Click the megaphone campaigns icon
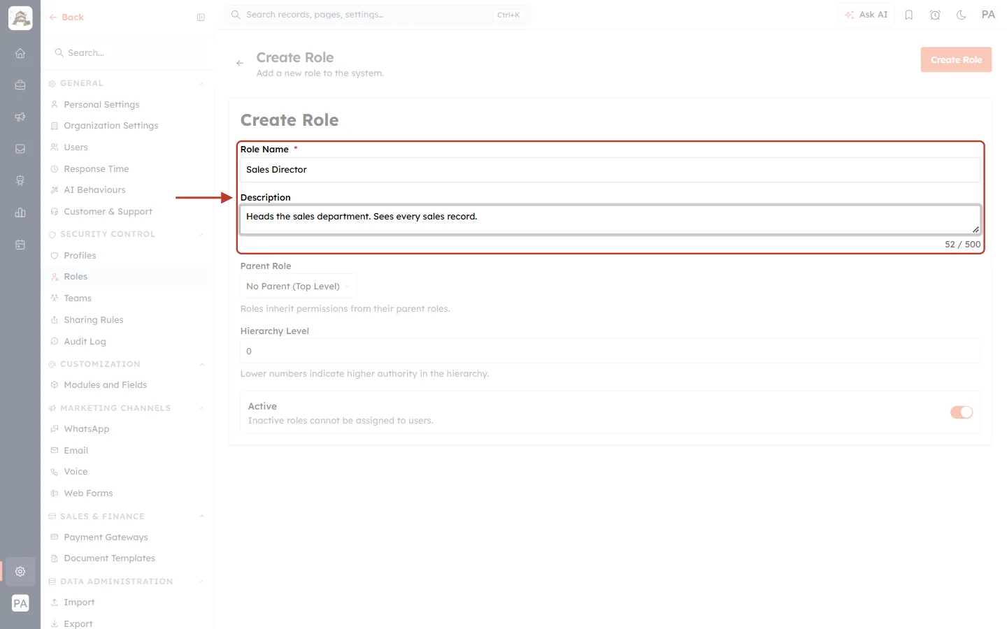Viewport: 1007px width, 629px height. click(x=20, y=117)
